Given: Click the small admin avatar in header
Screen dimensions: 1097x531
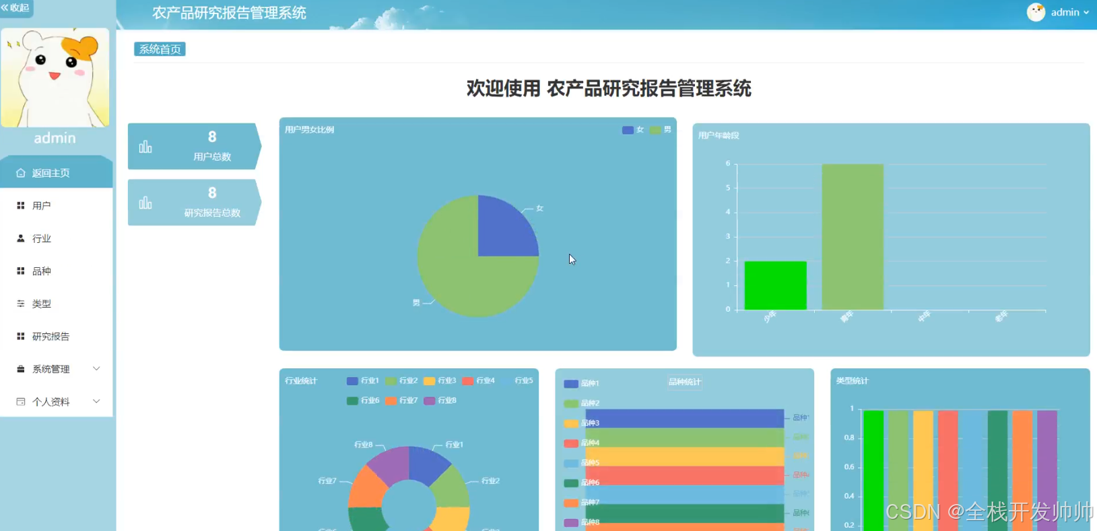Looking at the screenshot, I should 1036,12.
